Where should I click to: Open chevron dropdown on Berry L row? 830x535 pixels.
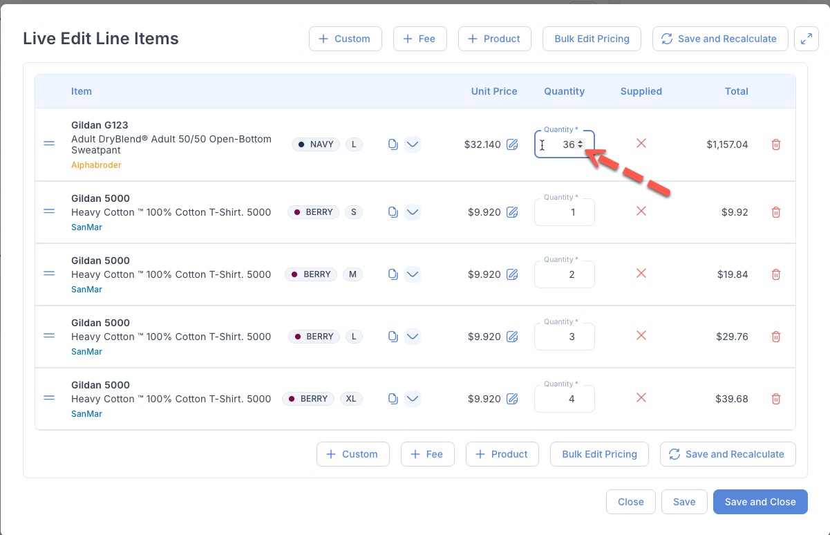click(x=412, y=337)
